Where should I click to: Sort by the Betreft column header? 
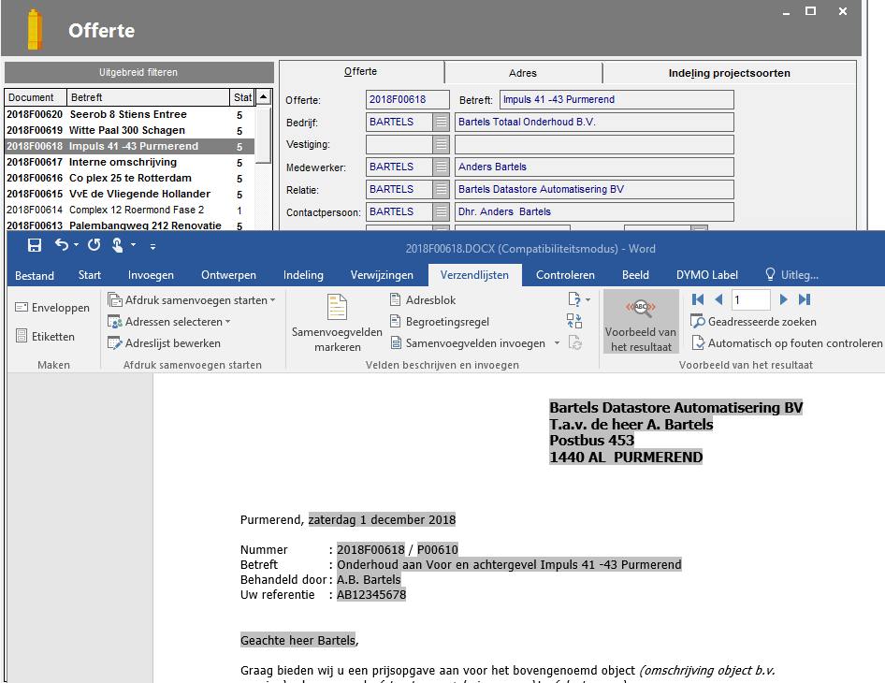(148, 97)
